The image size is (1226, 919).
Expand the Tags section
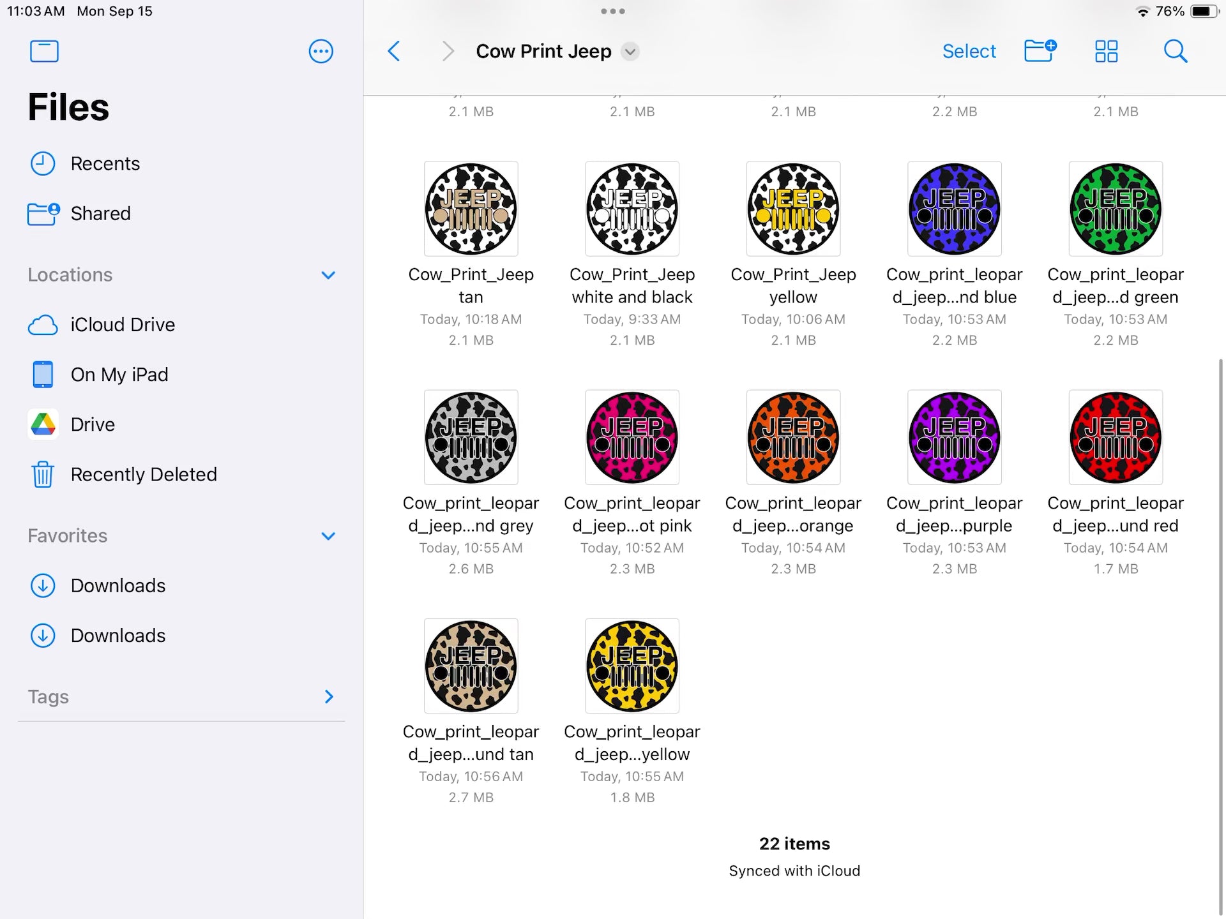tap(329, 697)
